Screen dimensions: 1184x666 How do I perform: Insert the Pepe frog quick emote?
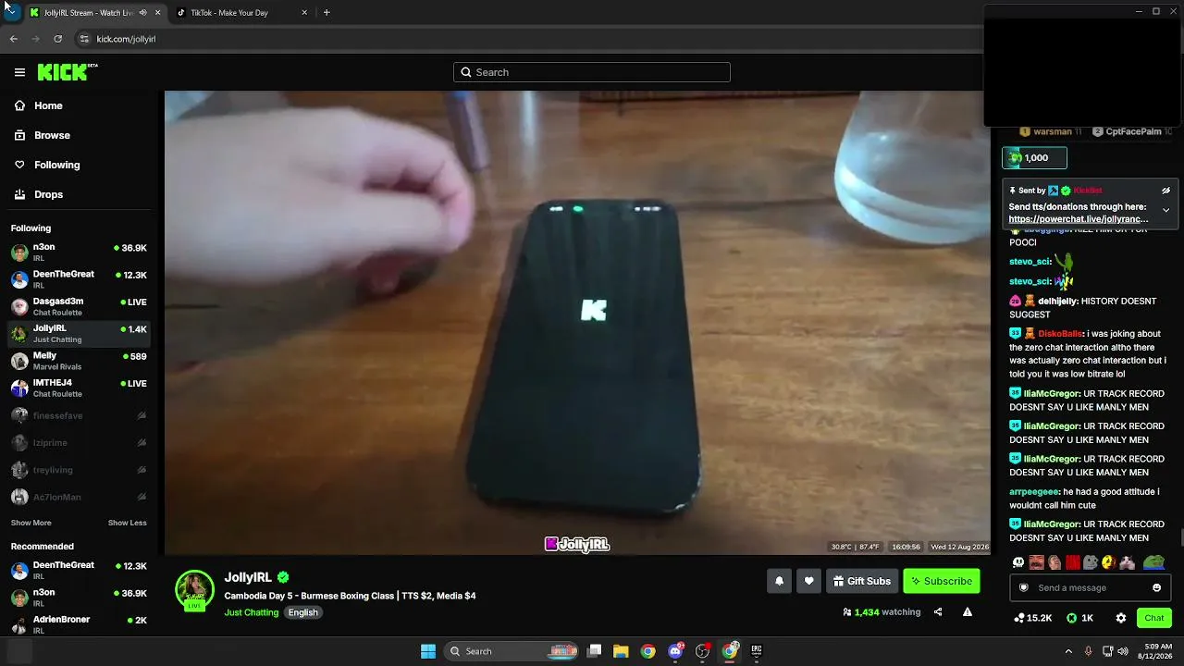click(x=1153, y=562)
